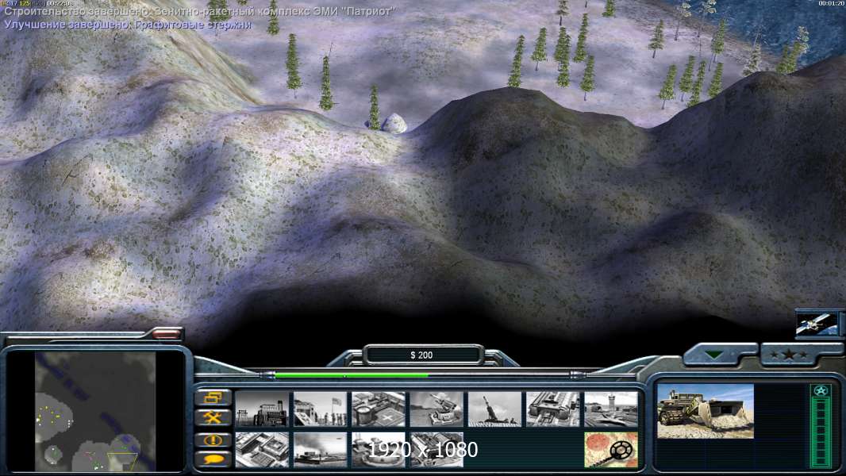Viewport: 846px width, 476px height.
Task: Jump to location on the radar minimap
Action: 95,411
